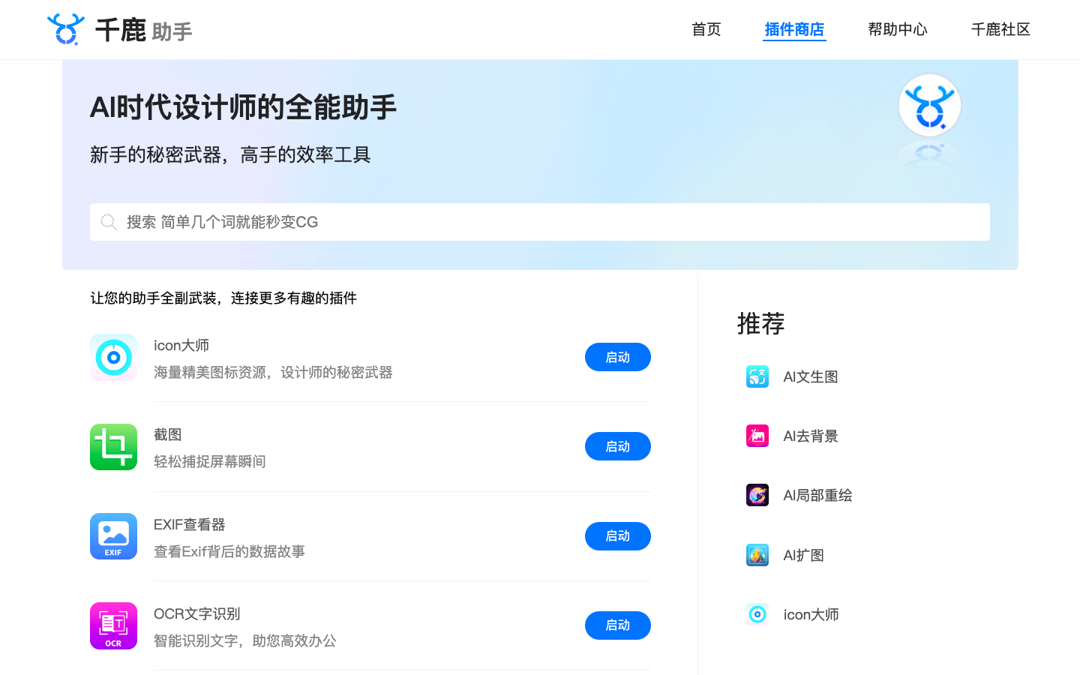Click the 千鹿 logo in the header

pyautogui.click(x=66, y=29)
